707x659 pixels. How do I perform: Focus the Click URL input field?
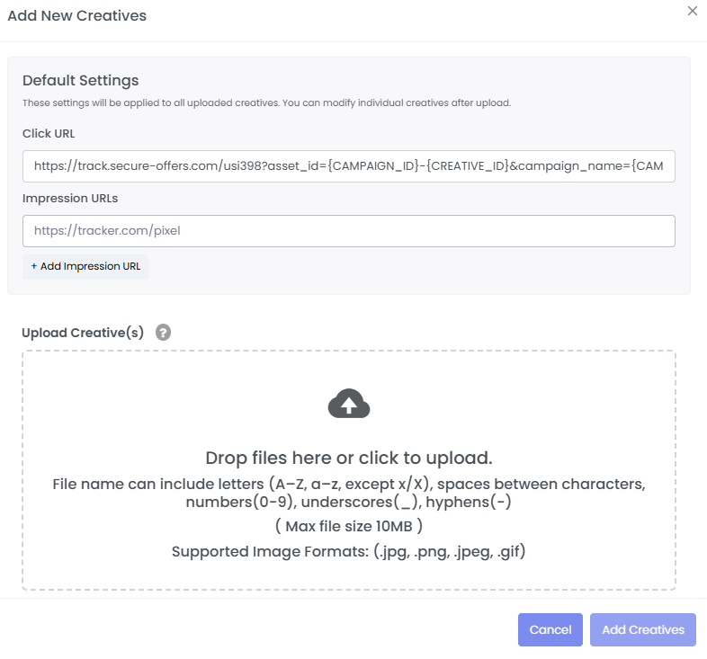(349, 166)
